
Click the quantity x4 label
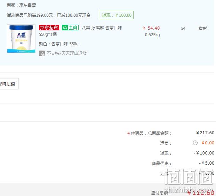pos(183,29)
